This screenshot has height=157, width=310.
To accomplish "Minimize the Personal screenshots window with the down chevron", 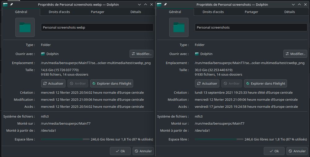I will [293, 4].
